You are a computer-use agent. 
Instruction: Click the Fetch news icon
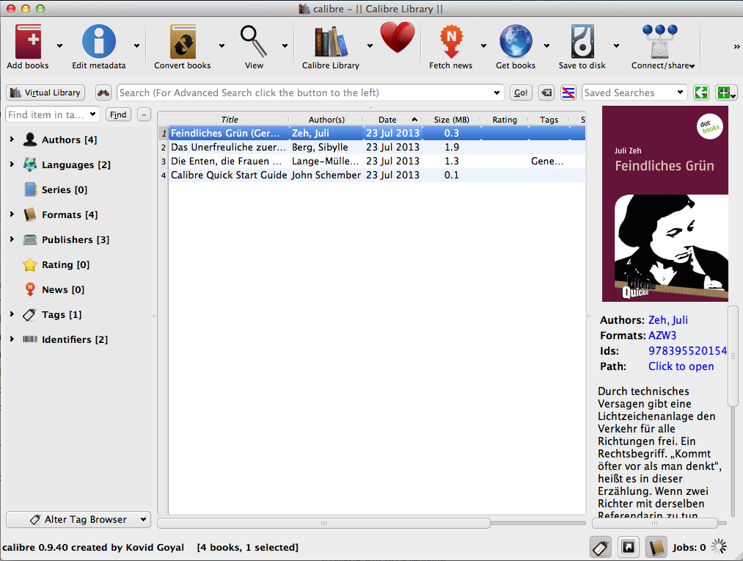[450, 42]
